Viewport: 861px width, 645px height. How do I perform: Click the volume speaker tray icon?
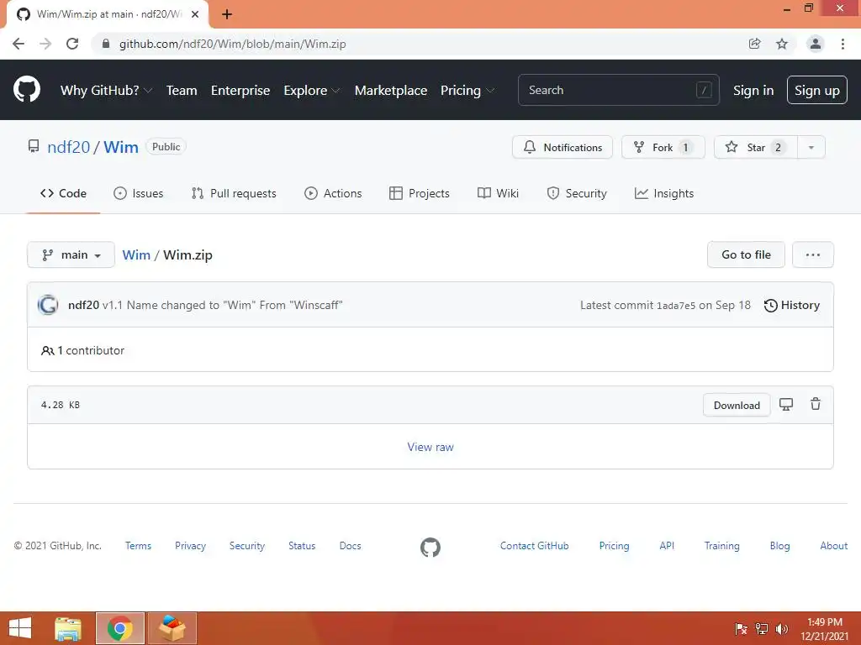781,629
